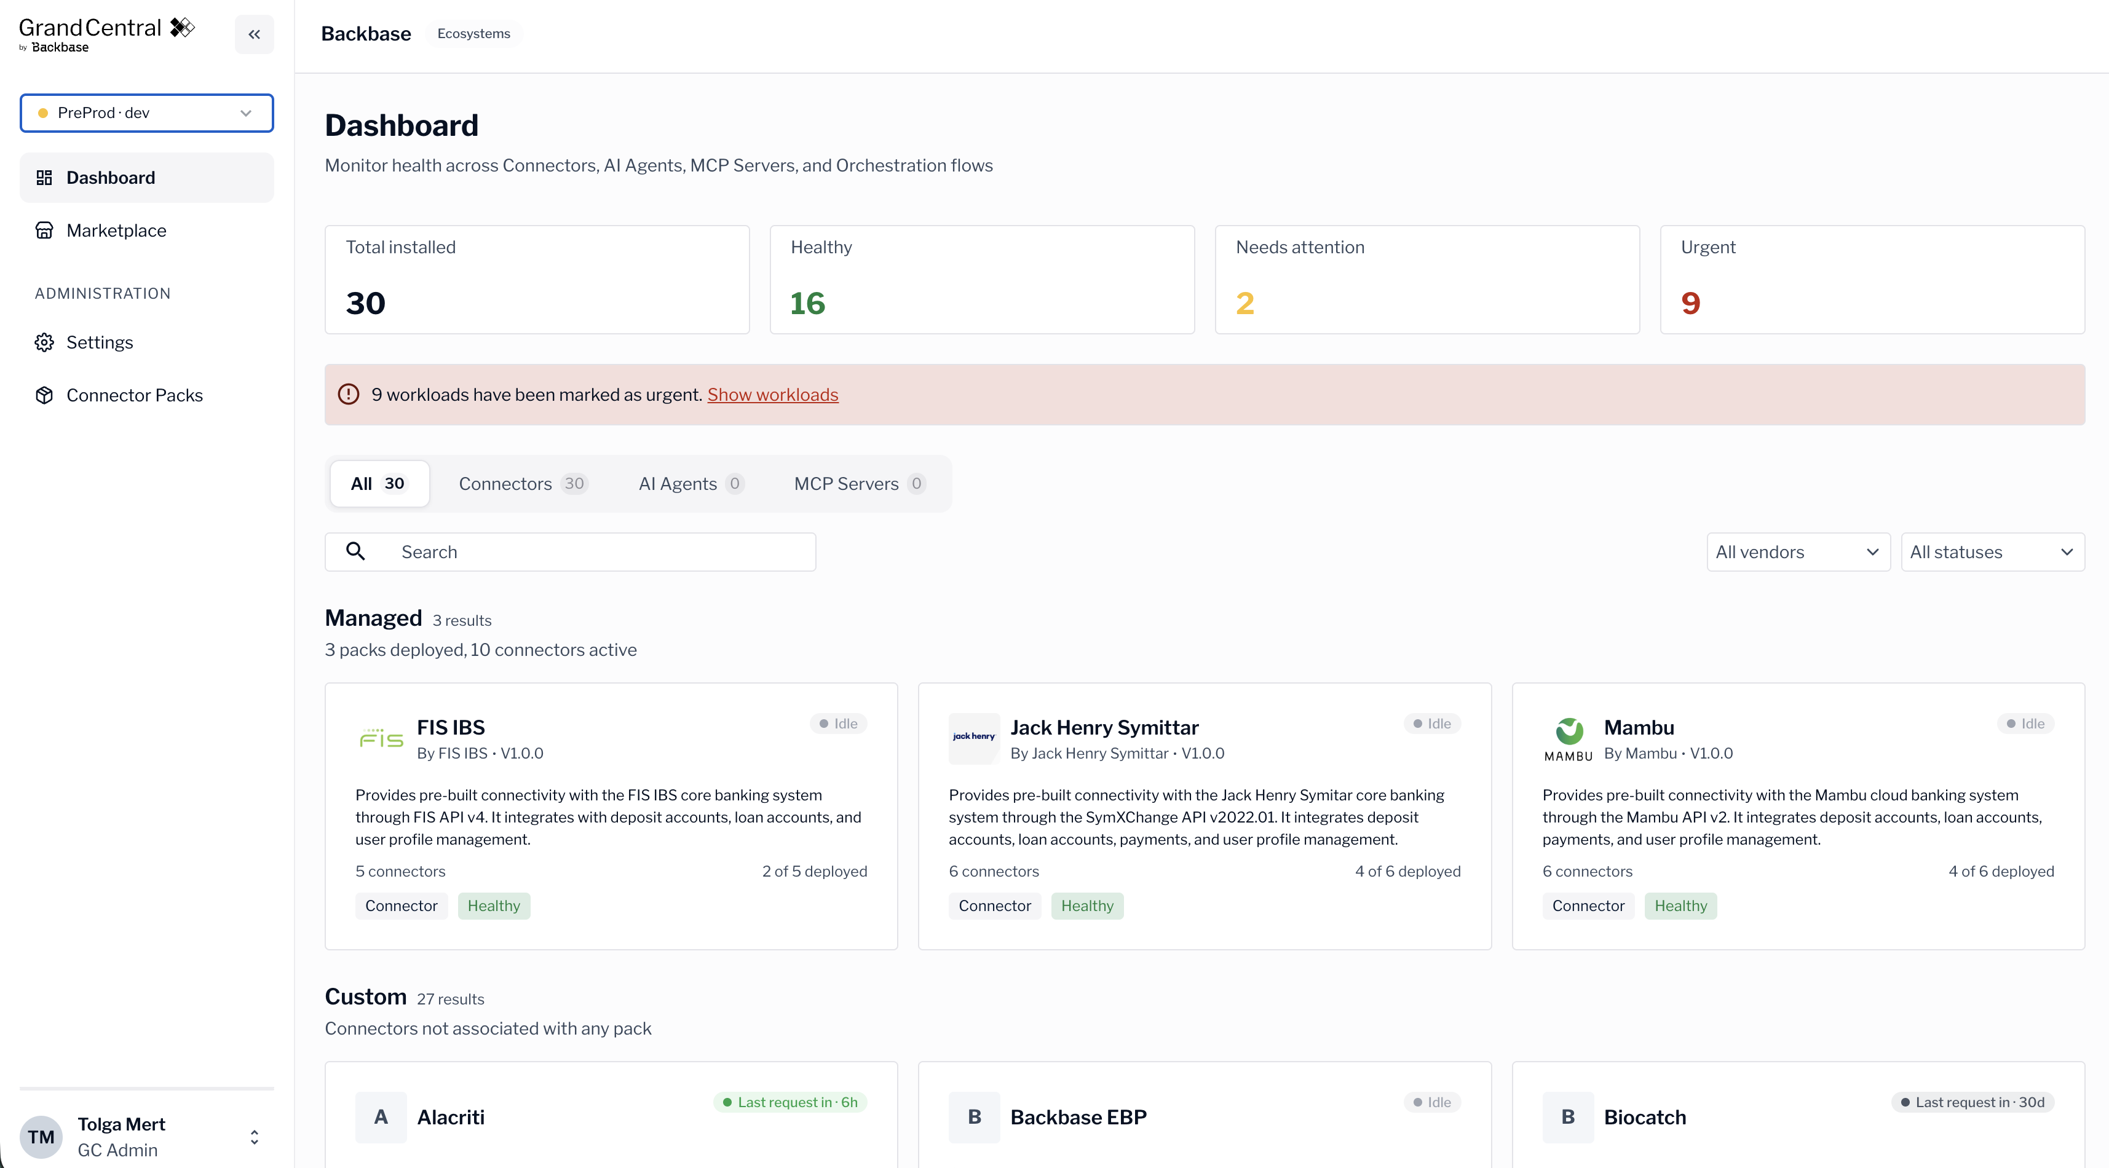Click the Connector Packs box icon
Image resolution: width=2109 pixels, height=1168 pixels.
pos(44,395)
